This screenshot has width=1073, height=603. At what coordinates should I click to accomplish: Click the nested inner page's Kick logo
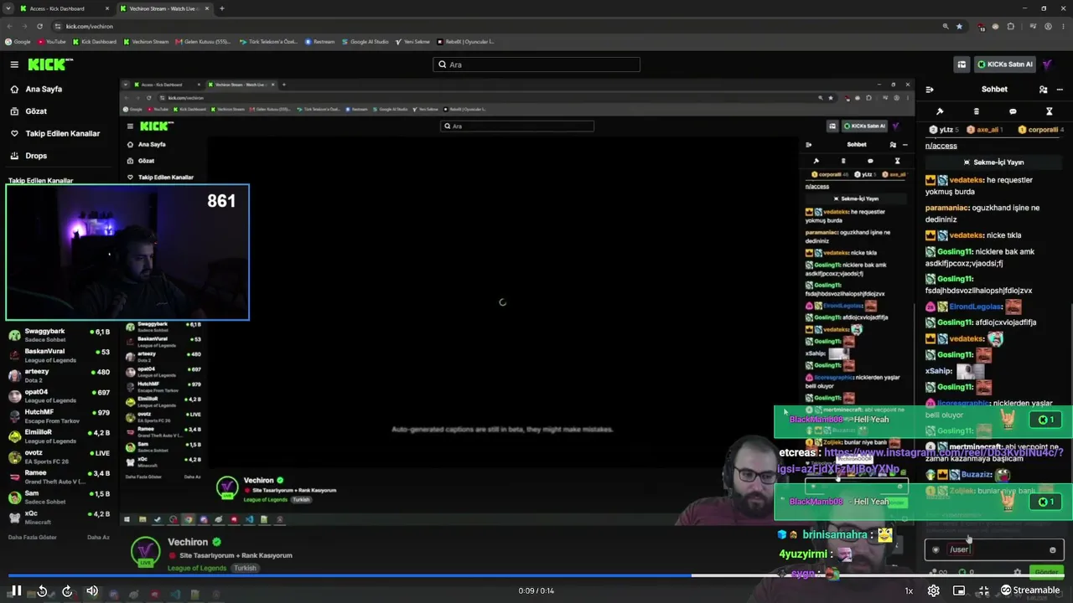coord(156,126)
